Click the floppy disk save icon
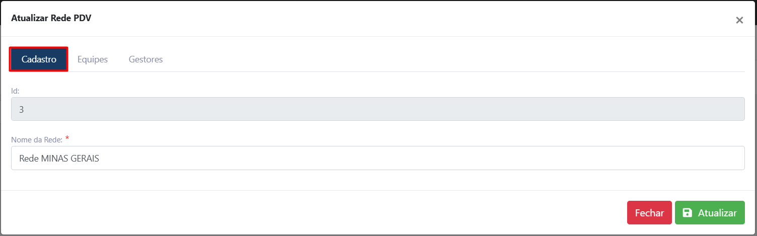Screen dimensions: 757x236 [687, 213]
